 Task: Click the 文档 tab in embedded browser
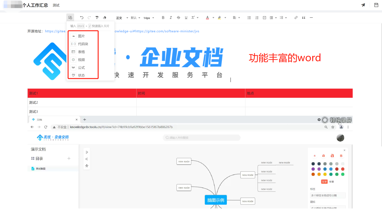point(54,120)
